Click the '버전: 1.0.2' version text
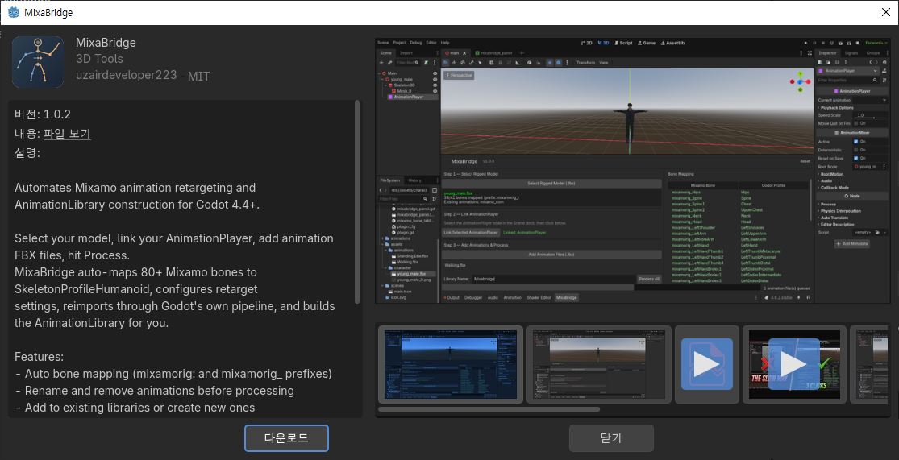The image size is (899, 460). (x=43, y=114)
